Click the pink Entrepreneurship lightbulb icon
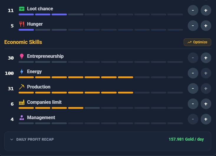This screenshot has height=156, width=216. click(x=22, y=56)
